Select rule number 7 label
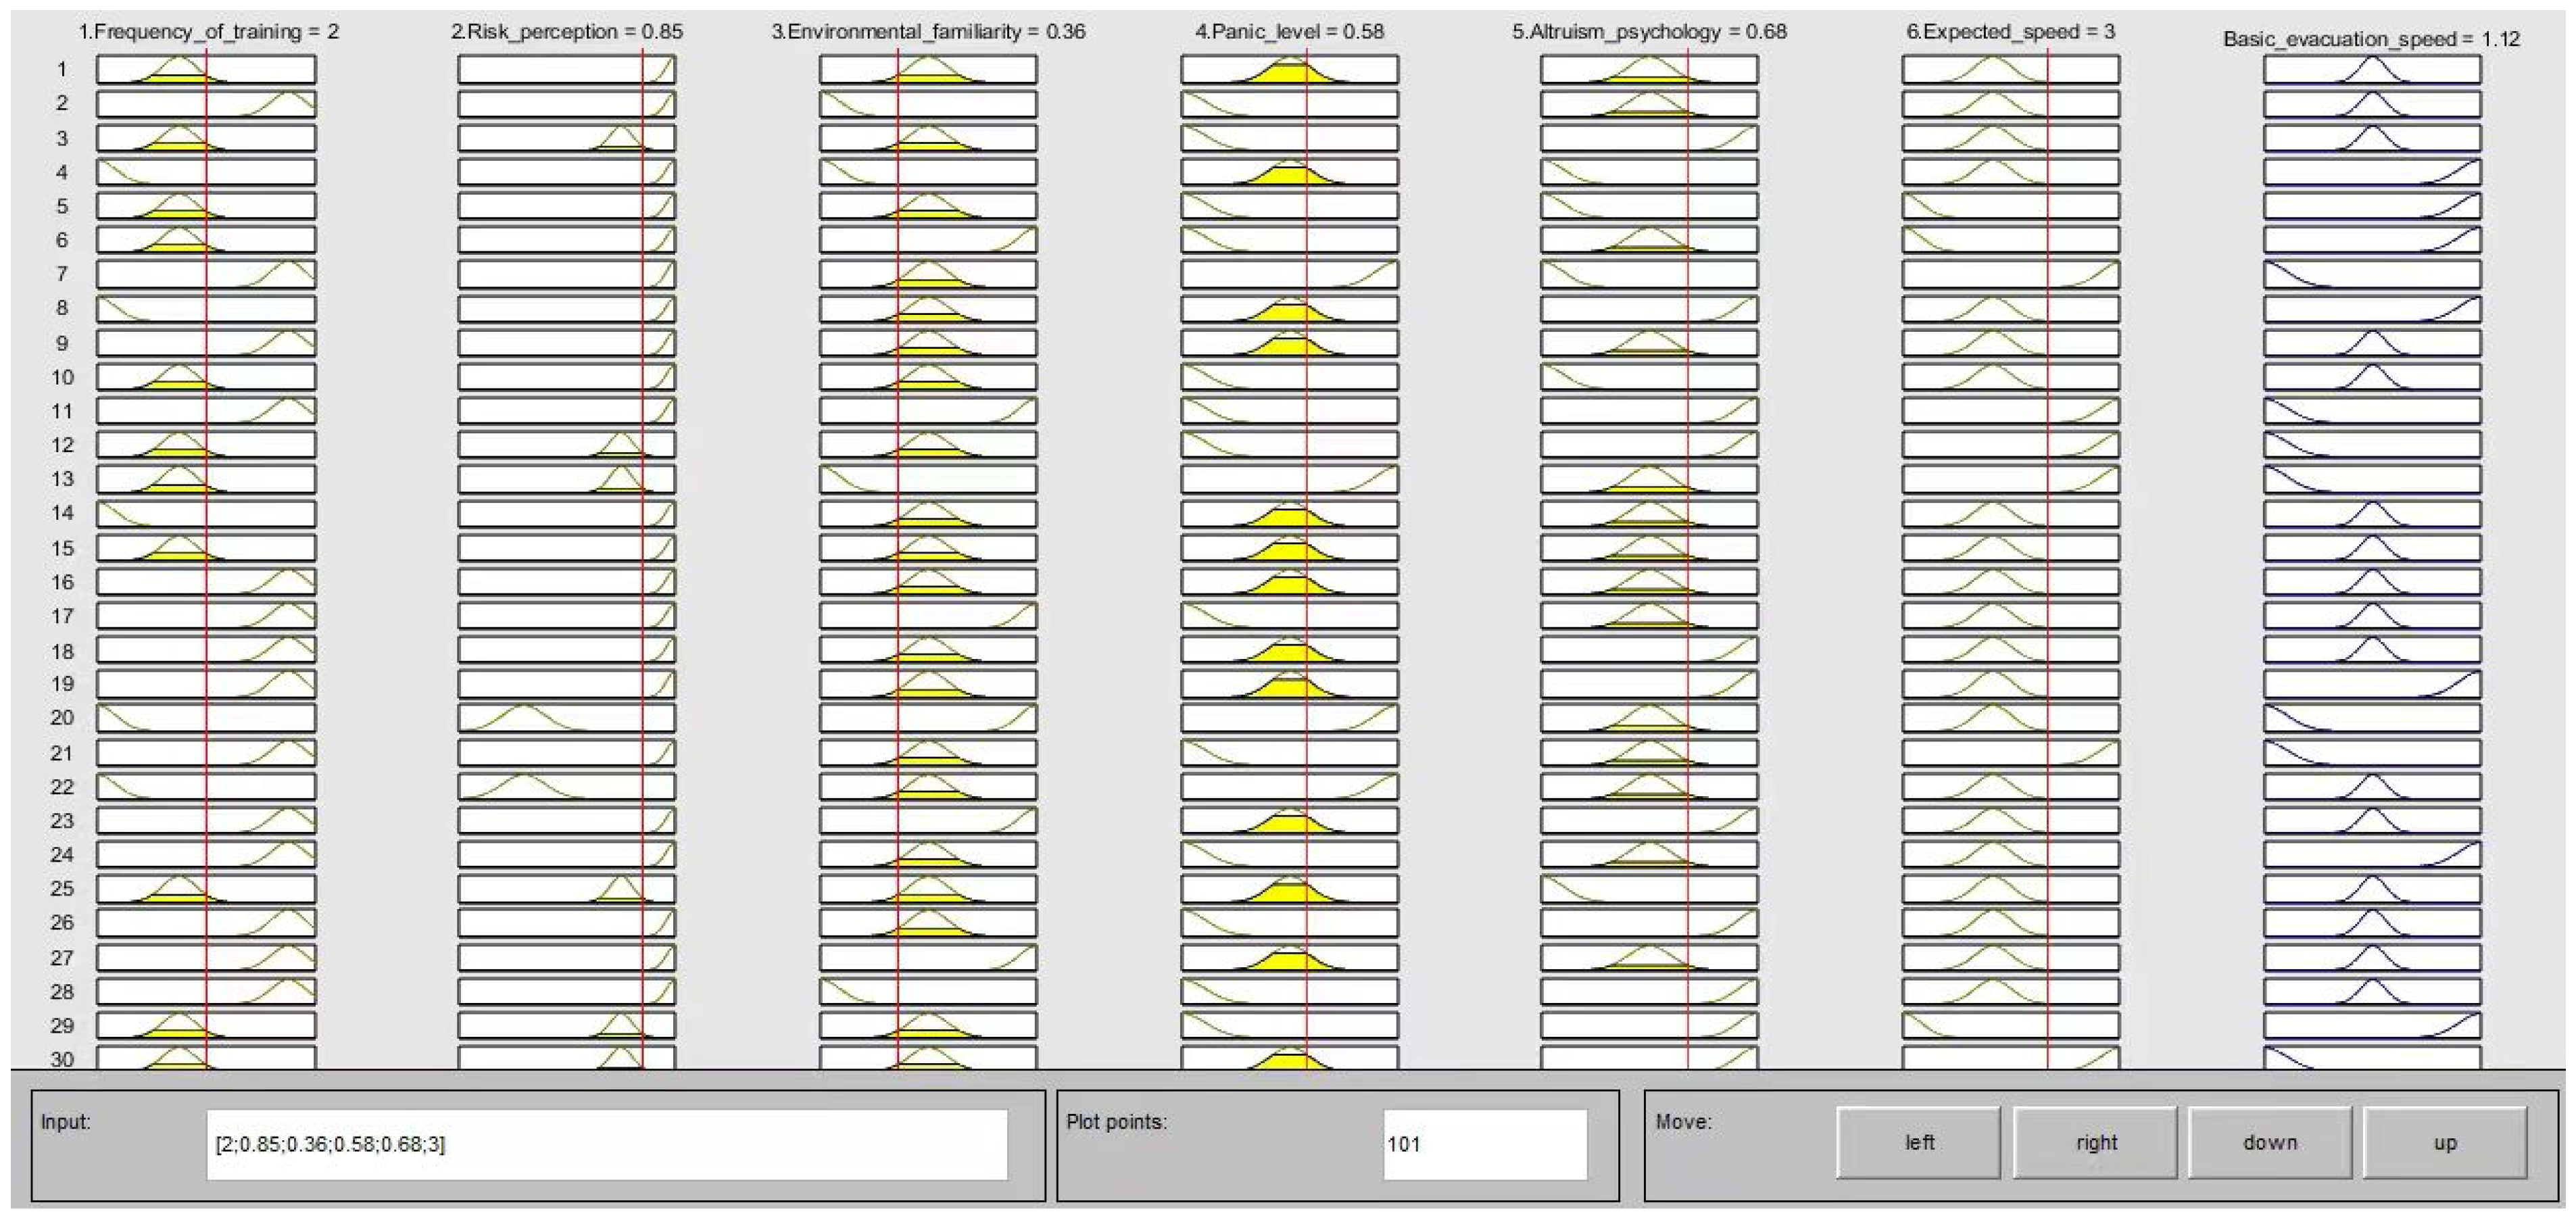Screen dimensions: 2576x1222 62,274
